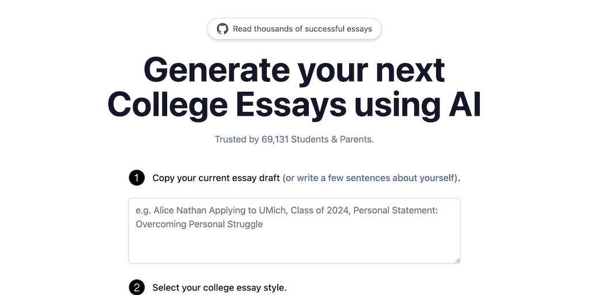The height and width of the screenshot is (295, 590).
Task: Click the text area resize handle
Action: point(457,260)
